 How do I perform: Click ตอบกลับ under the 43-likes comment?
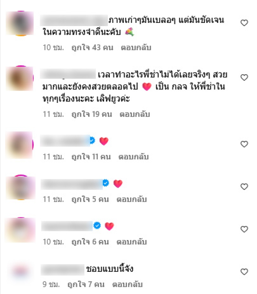136,48
